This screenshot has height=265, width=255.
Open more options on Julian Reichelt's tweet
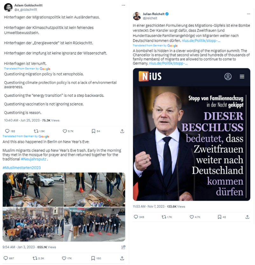click(248, 14)
